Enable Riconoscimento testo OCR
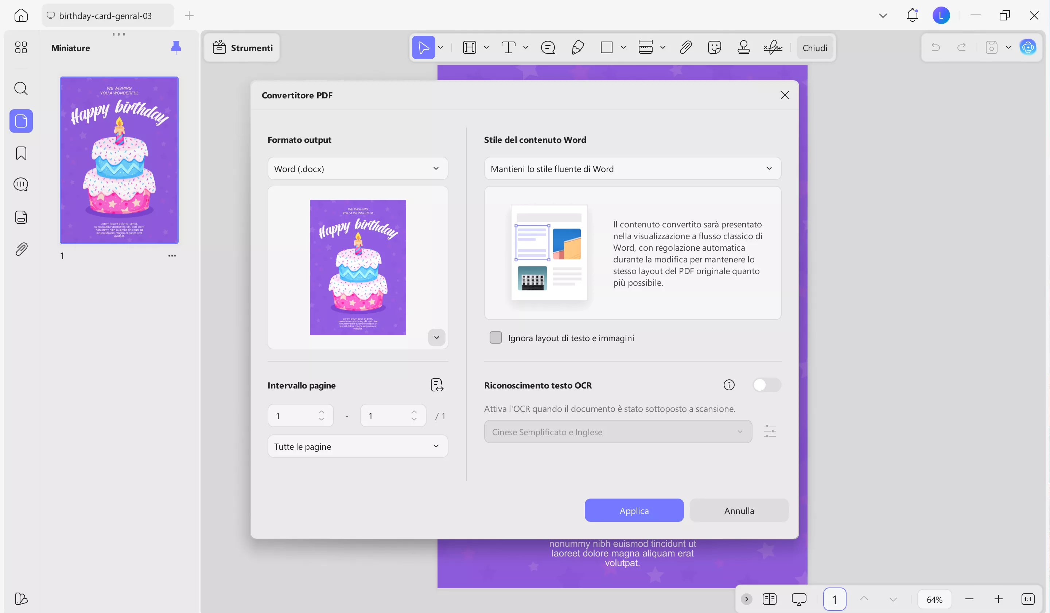1050x613 pixels. pos(767,385)
